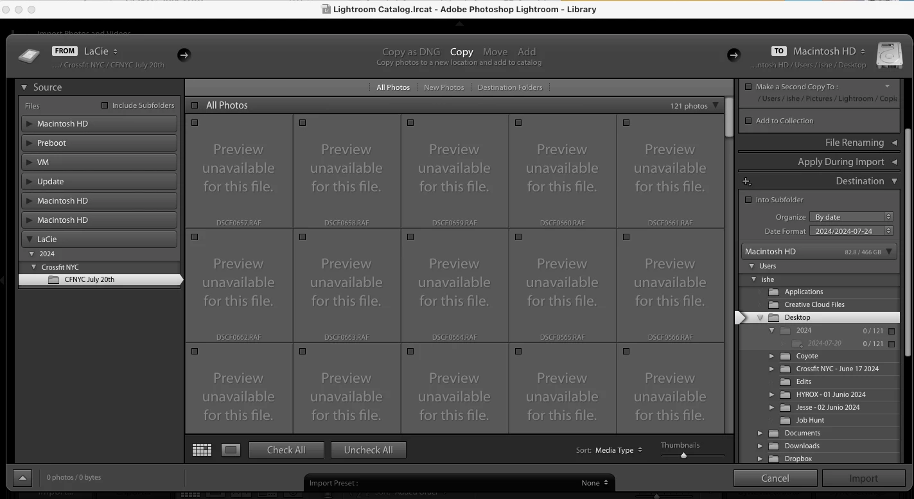Open the FROM LaCie source selector
This screenshot has height=499, width=914.
(101, 51)
